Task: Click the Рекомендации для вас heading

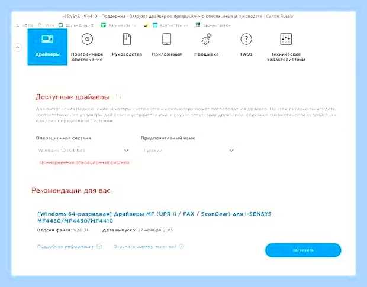Action: [x=71, y=190]
